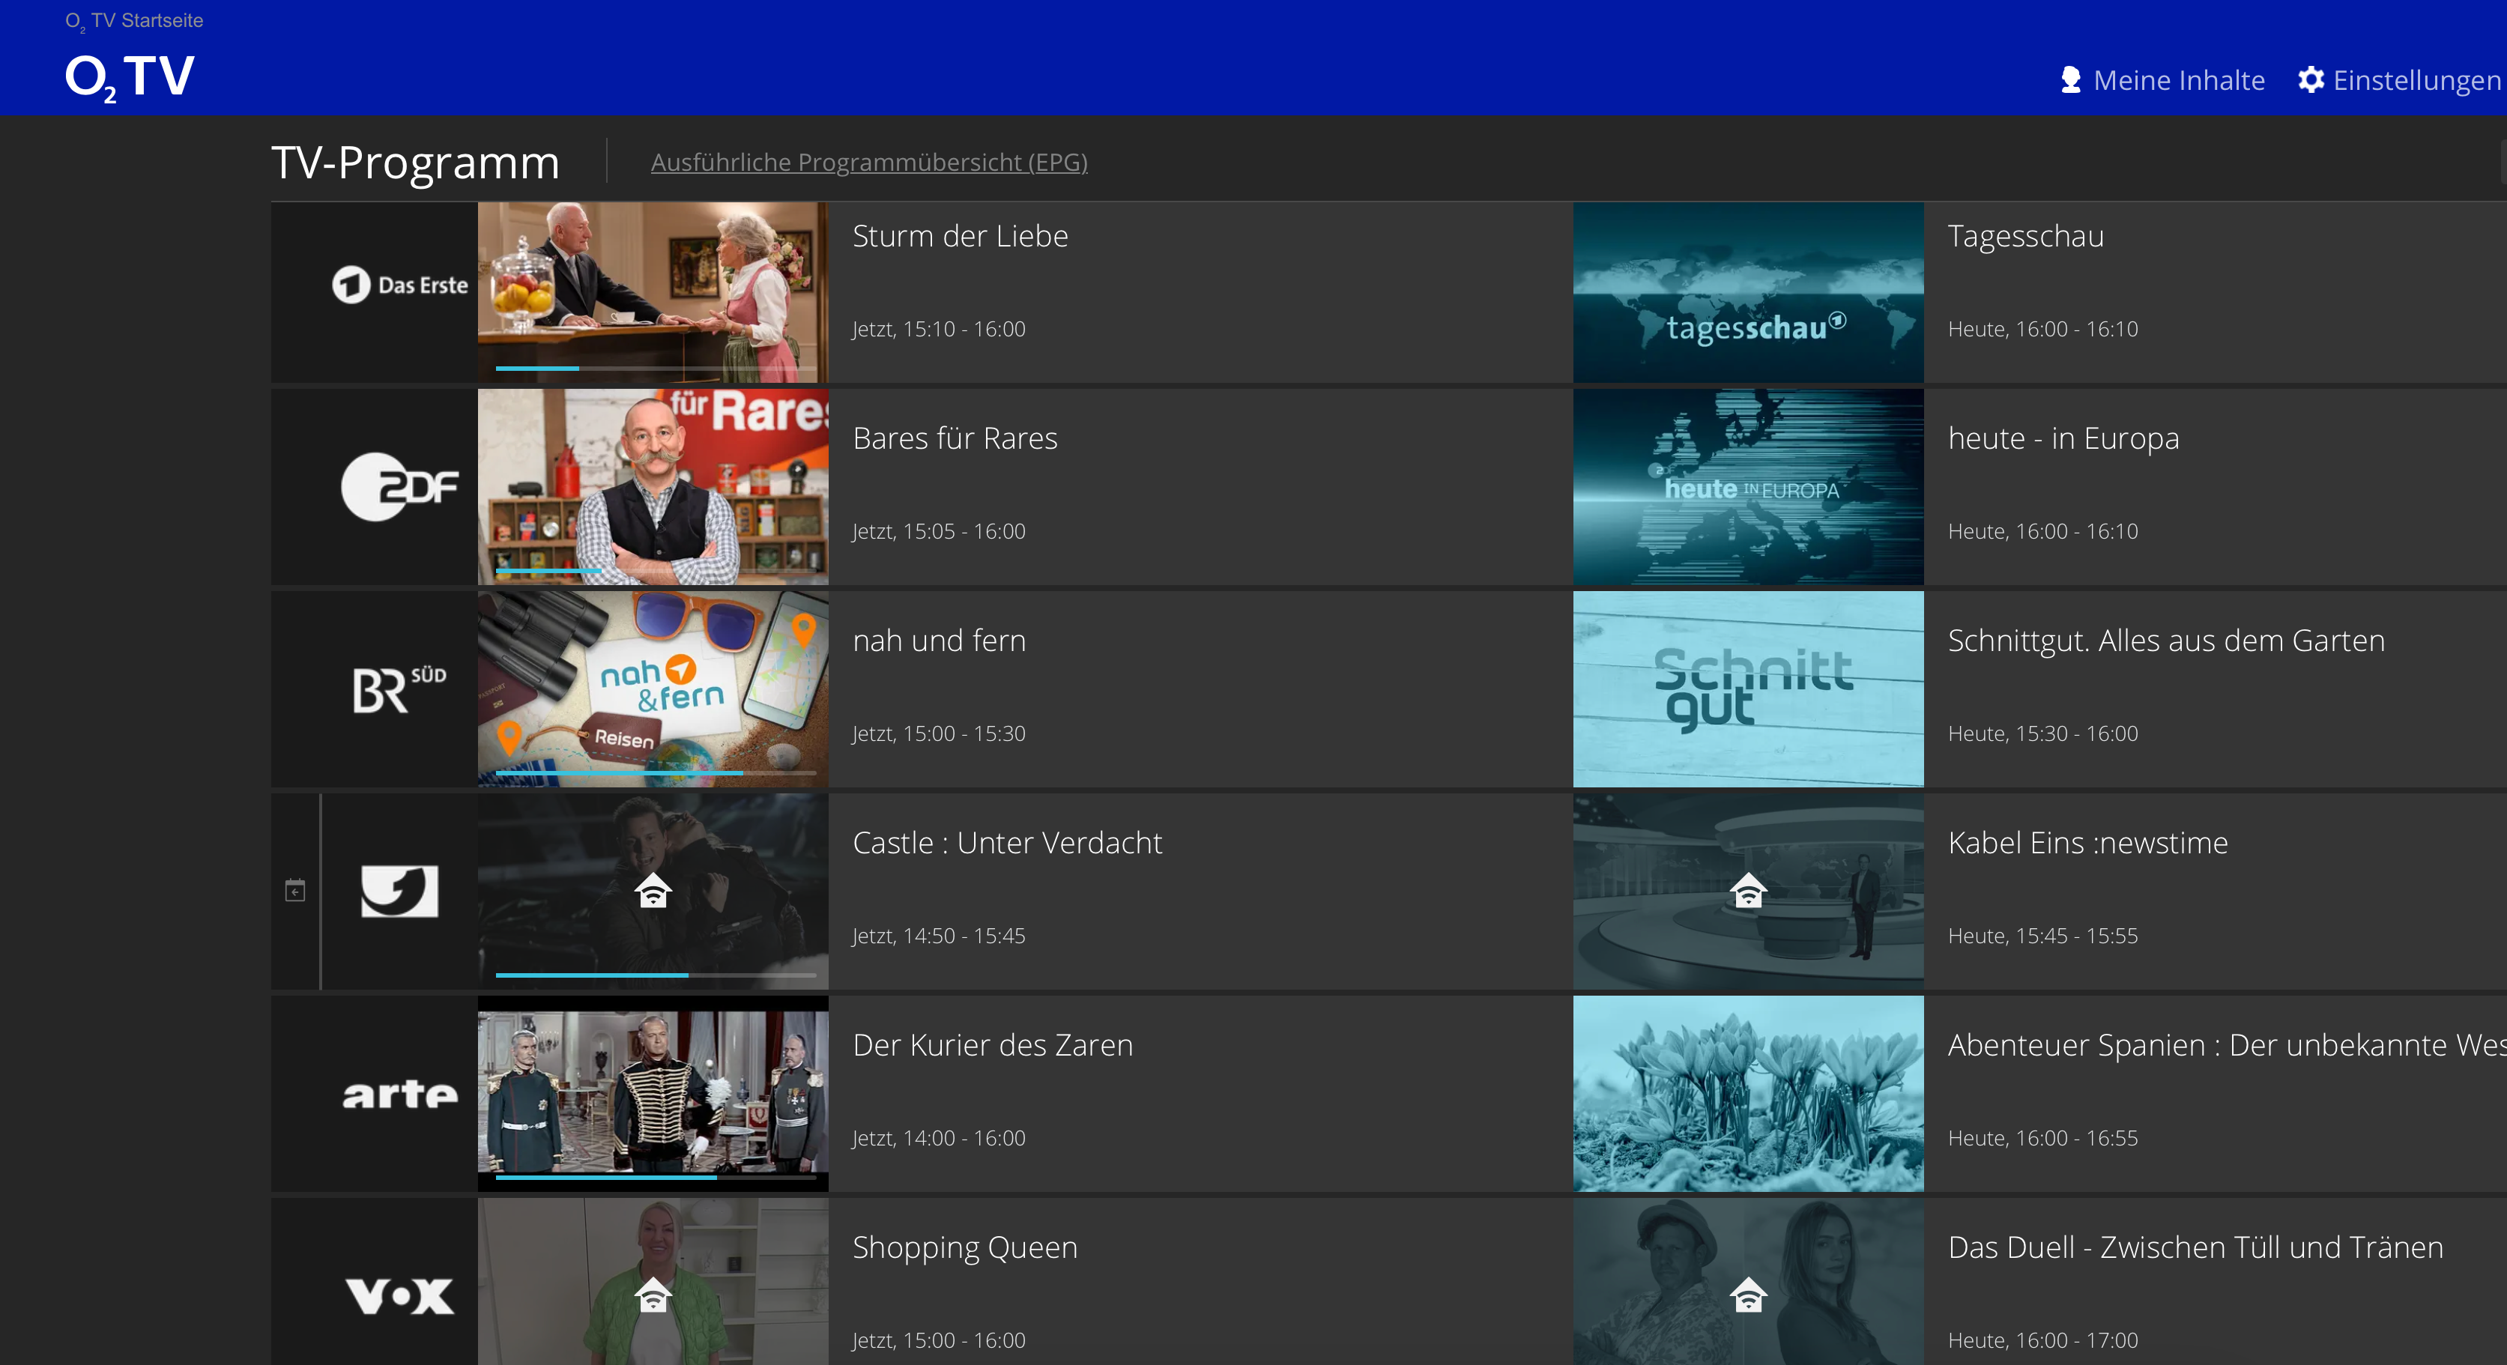Click time text 'Jetzt, 15:00 - 15:30'
The image size is (2507, 1365).
[939, 734]
